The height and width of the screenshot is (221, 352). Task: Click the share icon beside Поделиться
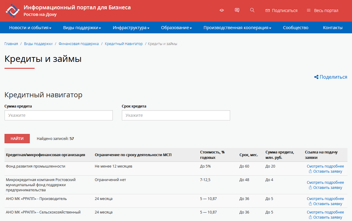coord(316,77)
